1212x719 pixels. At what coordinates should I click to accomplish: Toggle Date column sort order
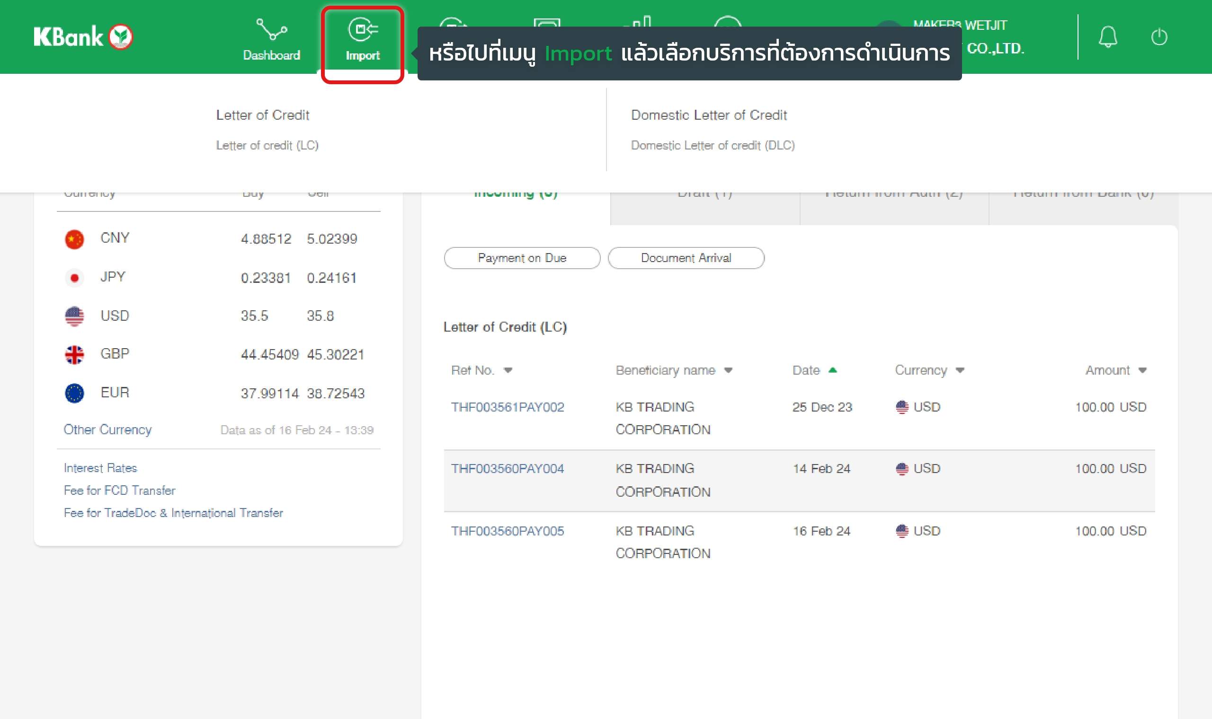point(832,371)
